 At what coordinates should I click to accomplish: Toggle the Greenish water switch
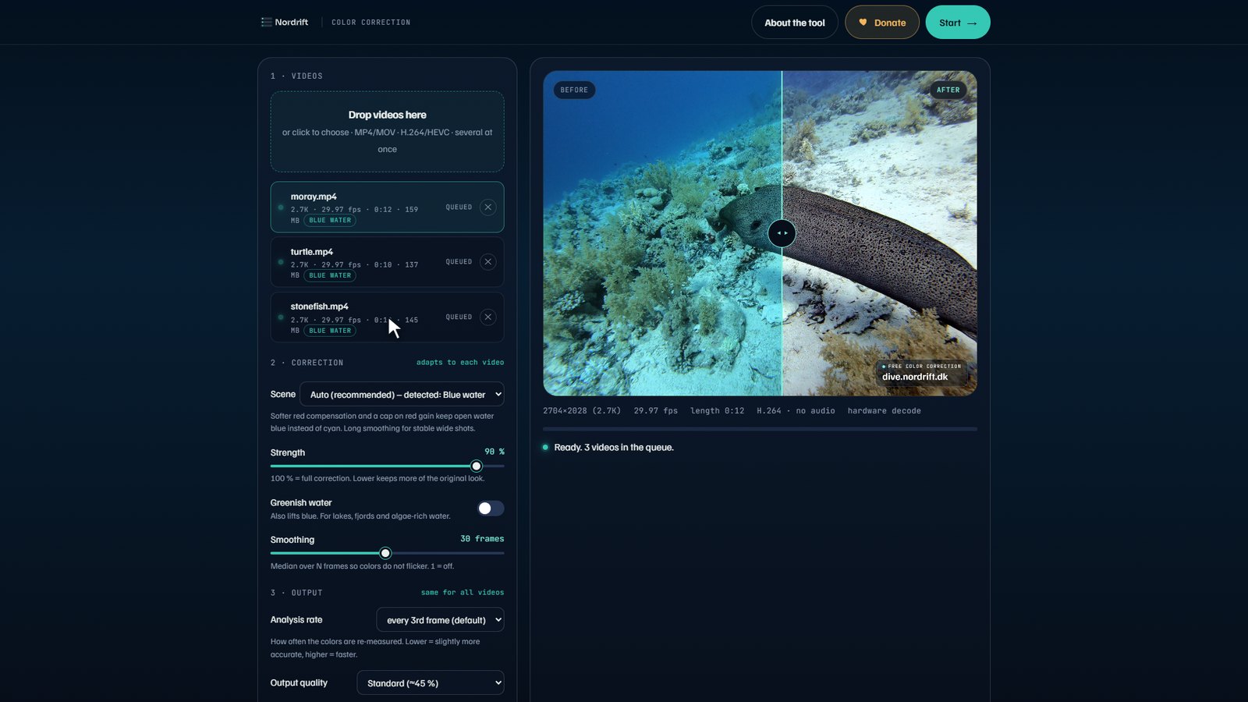tap(491, 509)
